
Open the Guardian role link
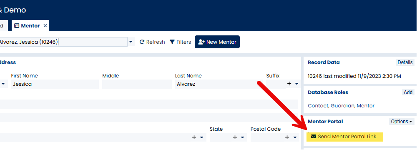pos(342,106)
